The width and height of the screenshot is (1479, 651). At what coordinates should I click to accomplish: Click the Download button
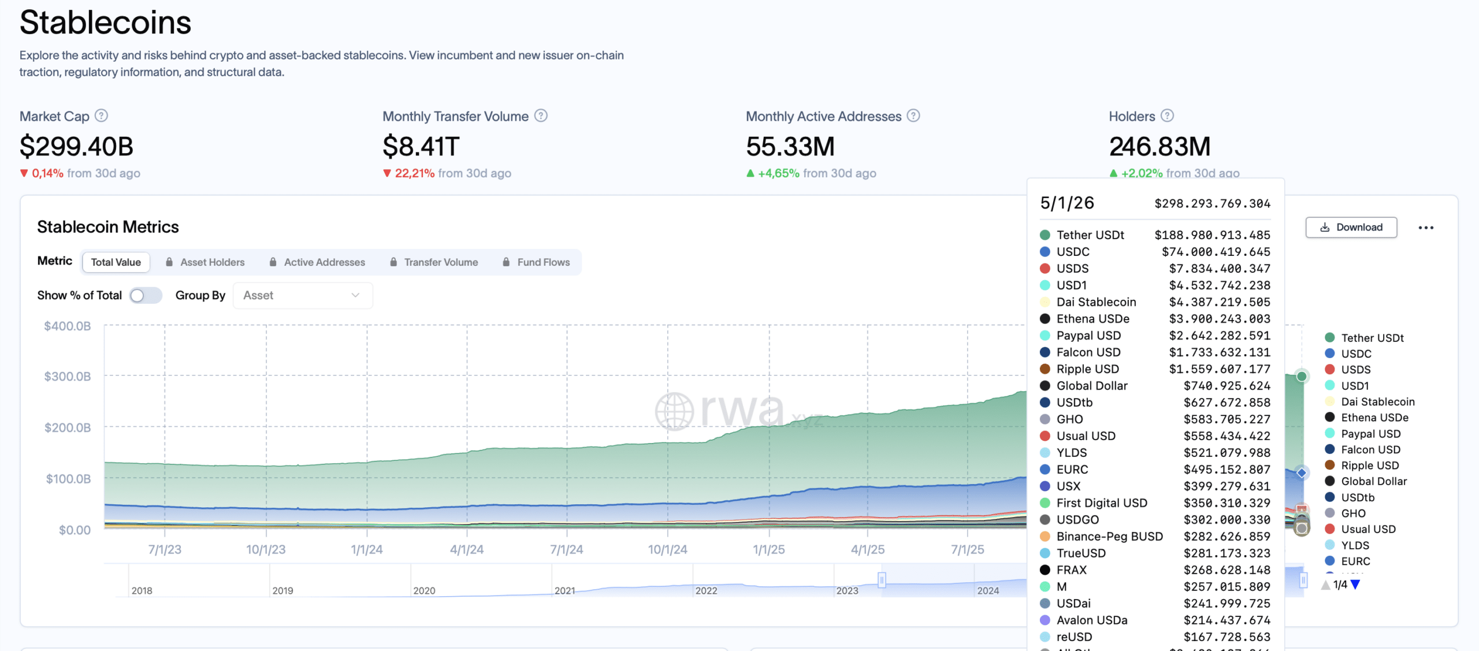coord(1351,228)
